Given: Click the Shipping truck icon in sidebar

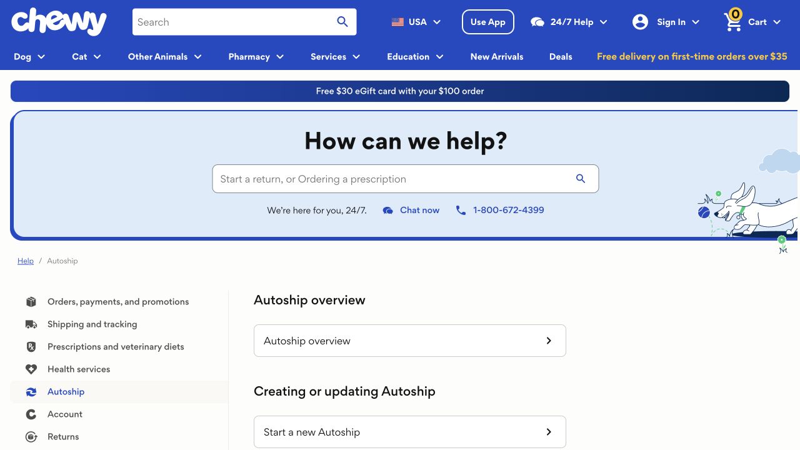Looking at the screenshot, I should [31, 324].
